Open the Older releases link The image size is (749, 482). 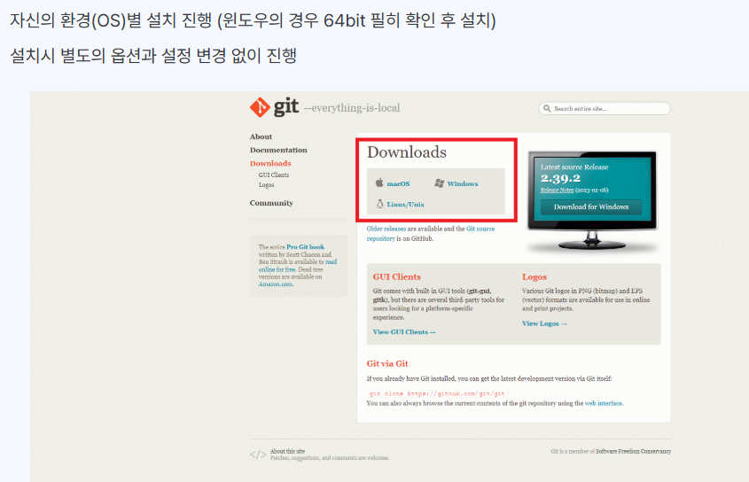386,229
